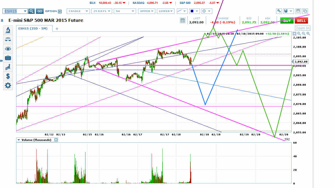Image resolution: width=335 pixels, height=188 pixels.
Task: Click the E-mini S&P 500 MAR 2015 Future title
Action: coord(46,20)
